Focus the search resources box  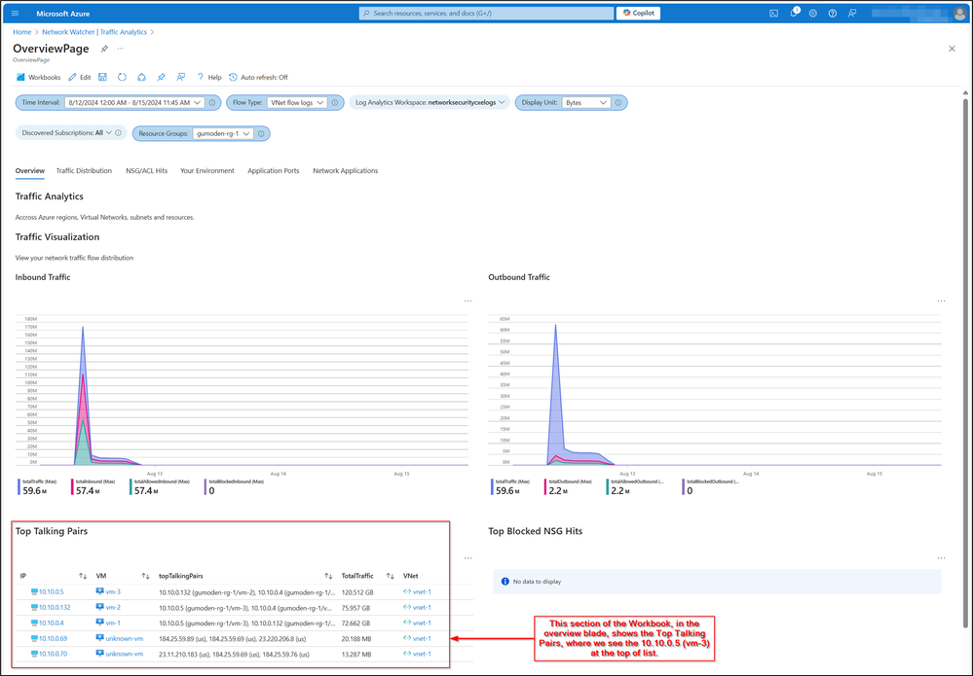pyautogui.click(x=486, y=13)
